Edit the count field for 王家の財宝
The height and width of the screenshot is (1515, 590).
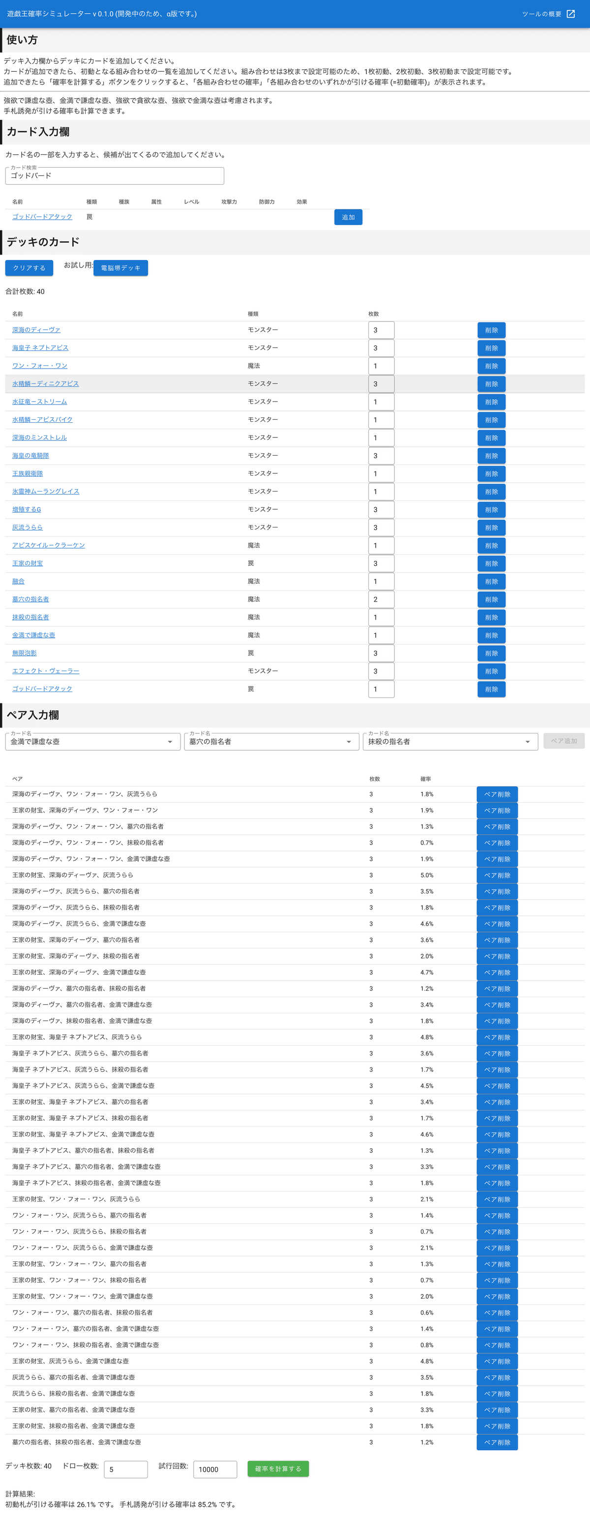(x=381, y=563)
